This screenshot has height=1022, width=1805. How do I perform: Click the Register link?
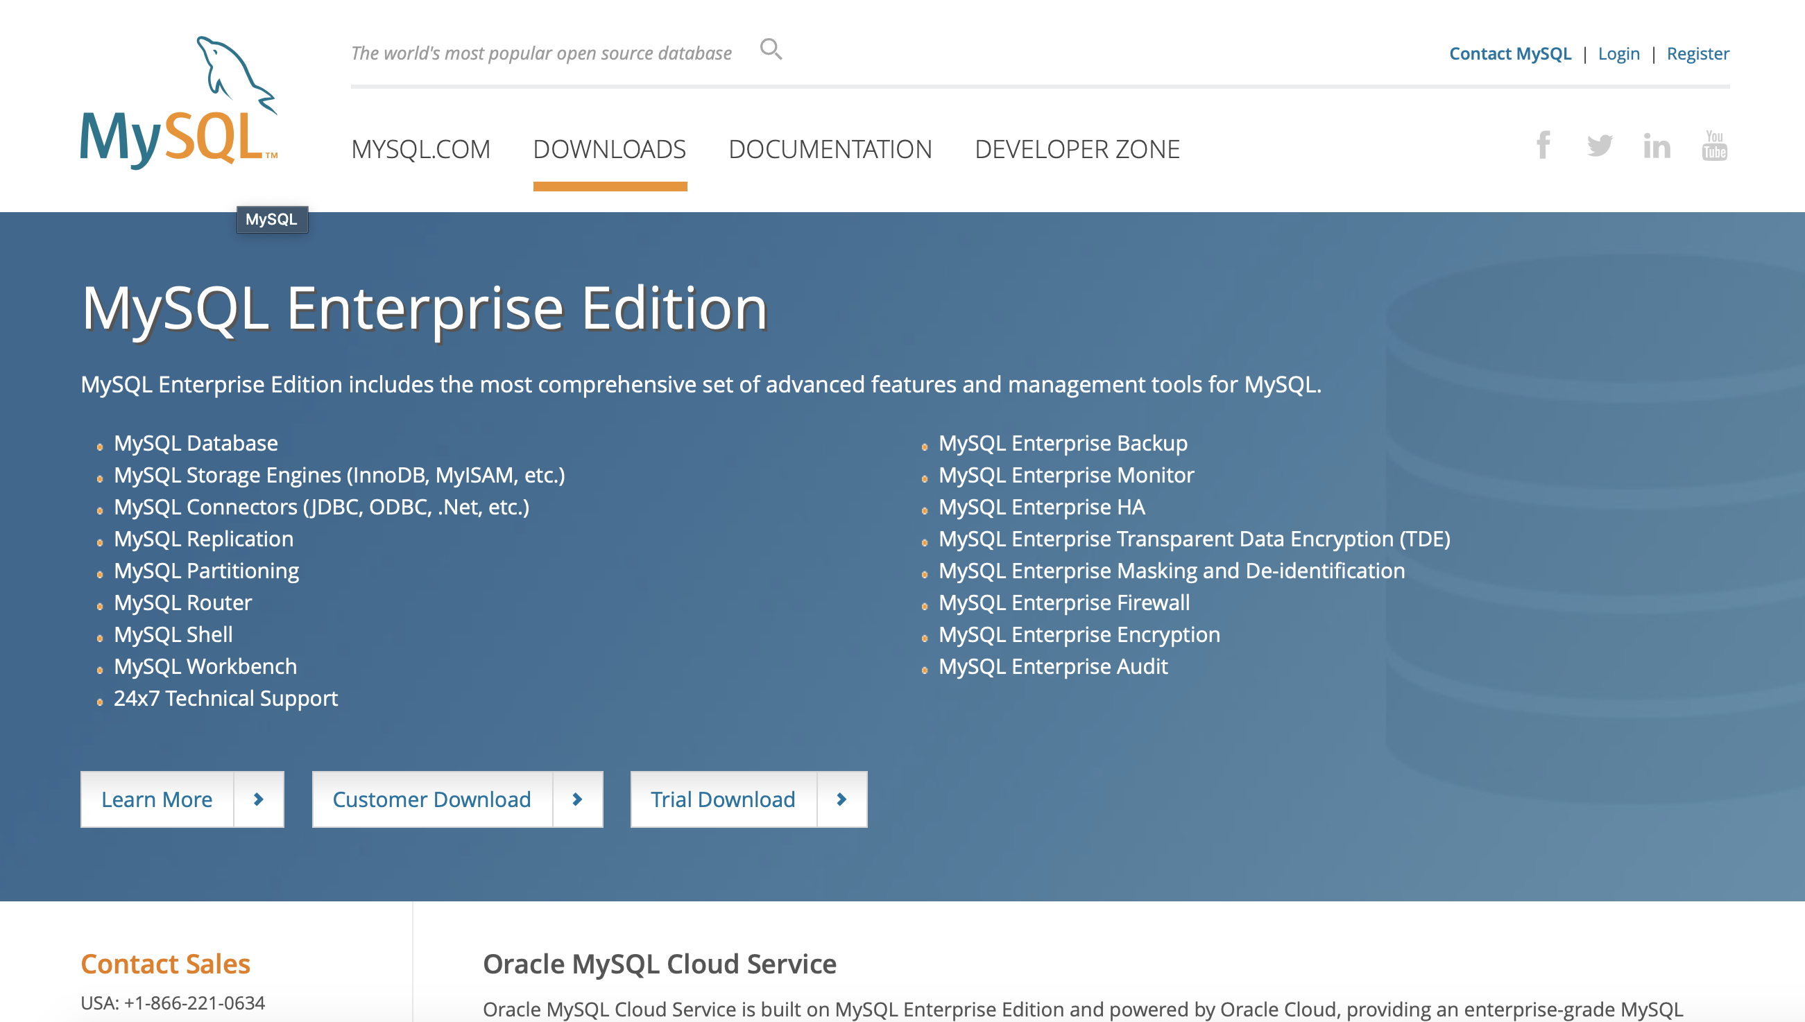(x=1697, y=53)
